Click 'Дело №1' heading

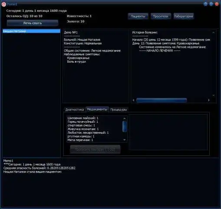[71, 32]
